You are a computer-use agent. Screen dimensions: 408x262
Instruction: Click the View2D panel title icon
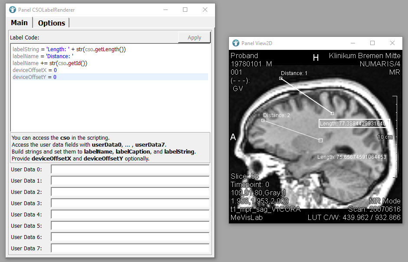[235, 43]
